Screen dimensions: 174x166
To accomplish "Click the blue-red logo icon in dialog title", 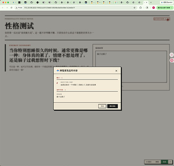I will click(58, 70).
